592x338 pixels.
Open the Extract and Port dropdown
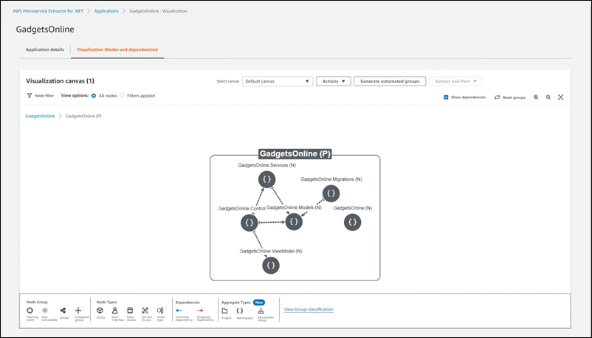pyautogui.click(x=455, y=81)
